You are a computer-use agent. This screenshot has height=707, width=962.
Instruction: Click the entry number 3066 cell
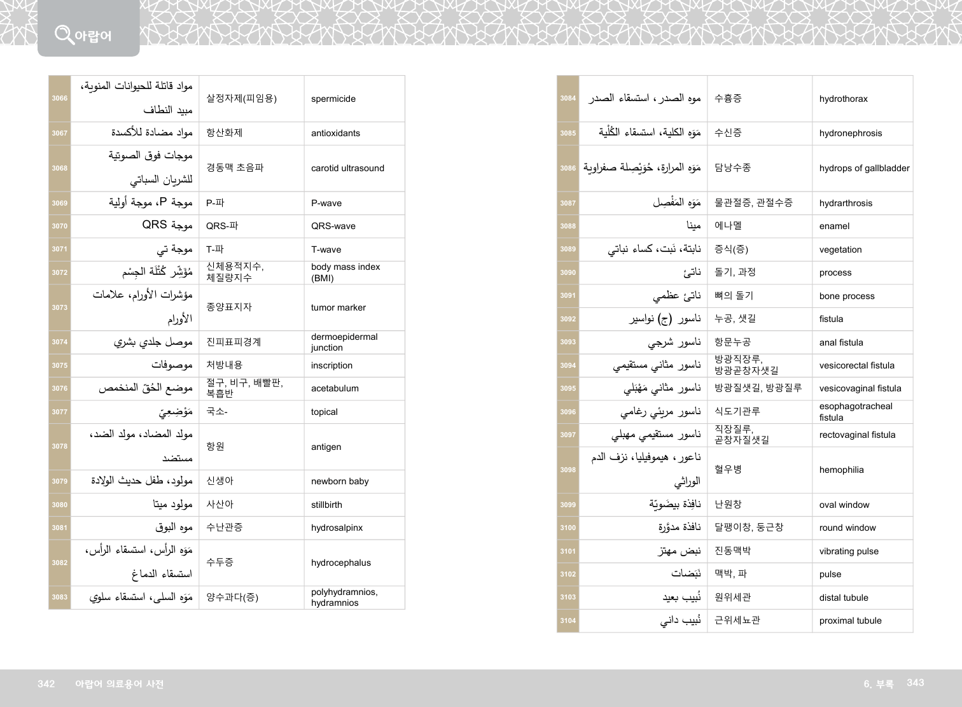coord(60,99)
